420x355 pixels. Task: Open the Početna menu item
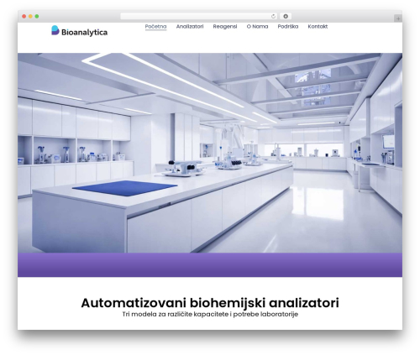155,27
